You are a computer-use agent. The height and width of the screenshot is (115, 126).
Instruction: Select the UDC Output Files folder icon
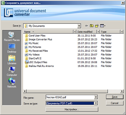[x=27, y=62]
